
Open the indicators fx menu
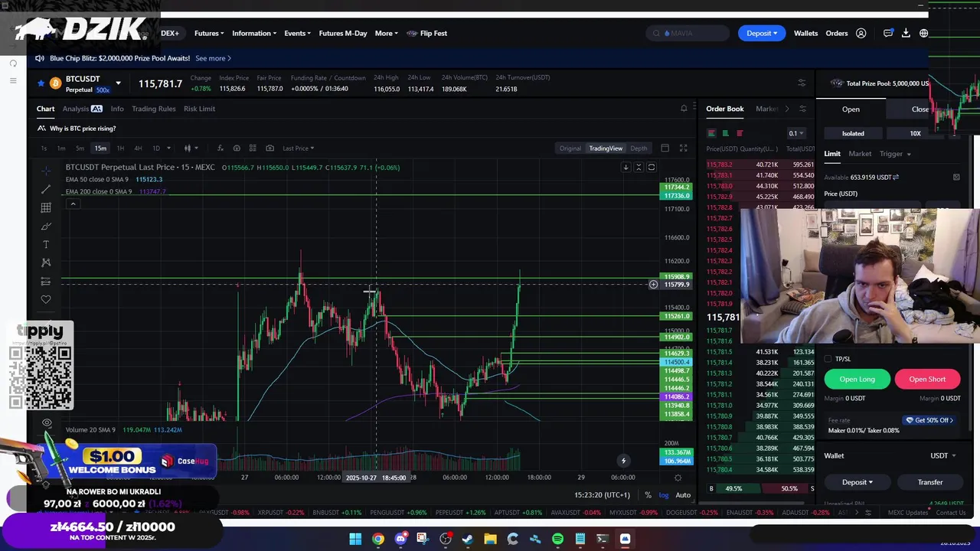point(220,148)
